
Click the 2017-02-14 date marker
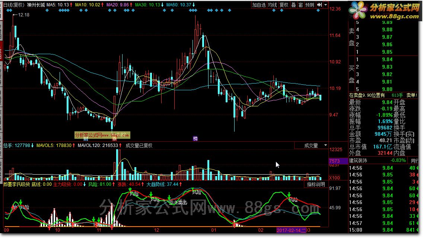291,230
